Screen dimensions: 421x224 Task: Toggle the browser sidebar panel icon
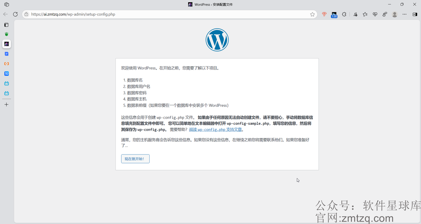click(x=415, y=14)
